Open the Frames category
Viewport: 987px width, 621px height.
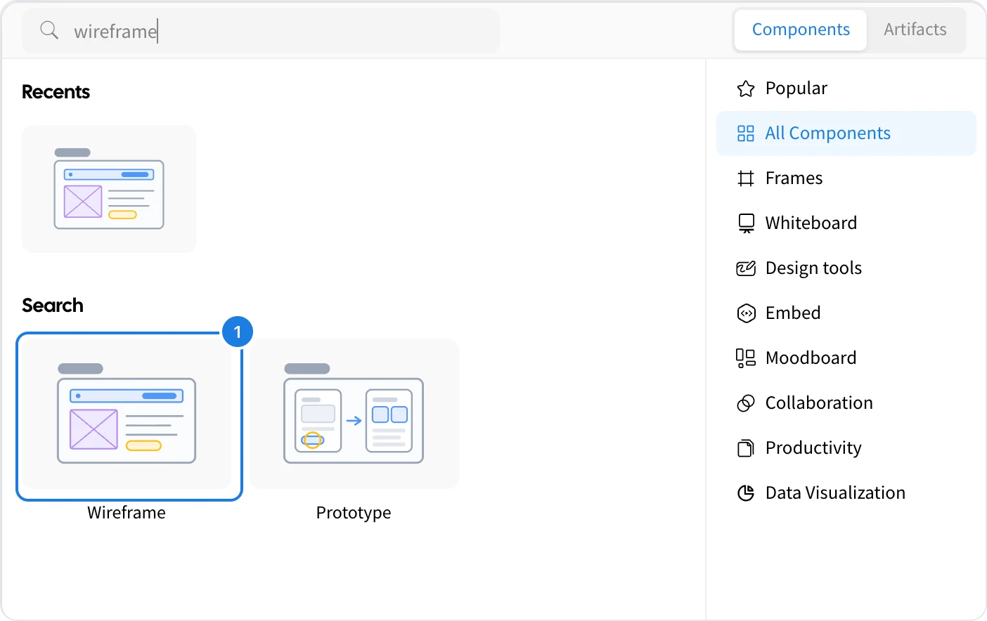846,178
